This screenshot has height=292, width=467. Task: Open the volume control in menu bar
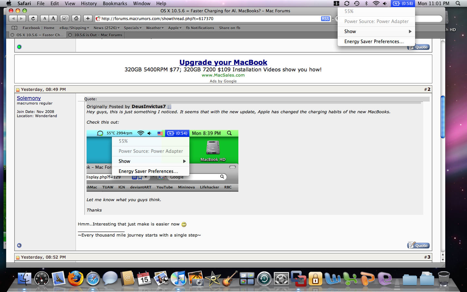click(385, 4)
